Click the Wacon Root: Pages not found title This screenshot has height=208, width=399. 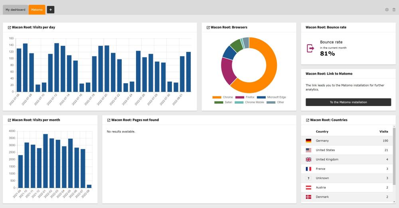(135, 120)
